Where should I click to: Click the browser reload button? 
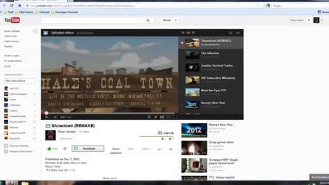coord(12,6)
